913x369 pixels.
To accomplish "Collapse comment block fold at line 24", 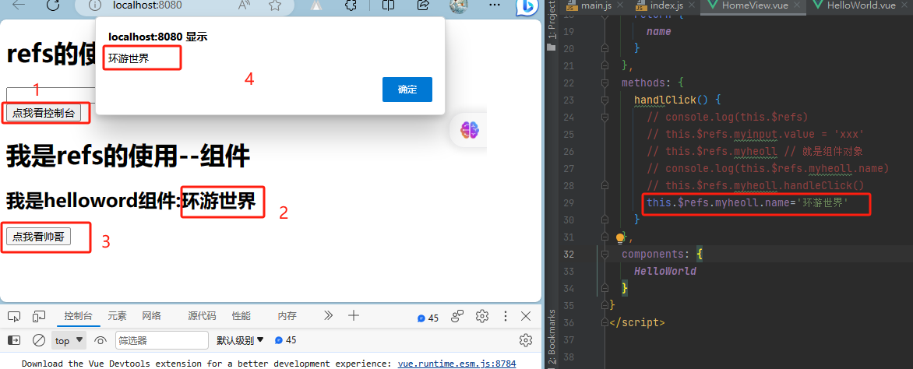I will [605, 117].
